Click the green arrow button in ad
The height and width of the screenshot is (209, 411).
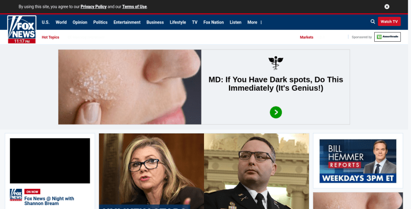pos(276,112)
